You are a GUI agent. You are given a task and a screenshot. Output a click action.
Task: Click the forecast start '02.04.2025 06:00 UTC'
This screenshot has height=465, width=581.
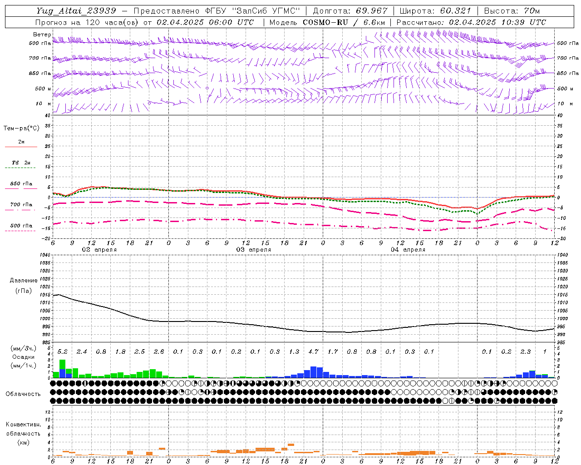(205, 22)
